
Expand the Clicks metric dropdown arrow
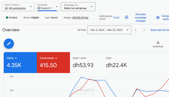[x=16, y=58]
